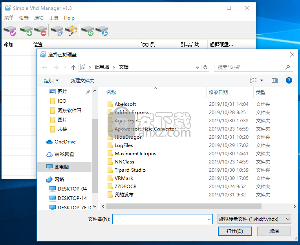Expand the file name history dropdown
This screenshot has width=300, height=245.
click(209, 219)
